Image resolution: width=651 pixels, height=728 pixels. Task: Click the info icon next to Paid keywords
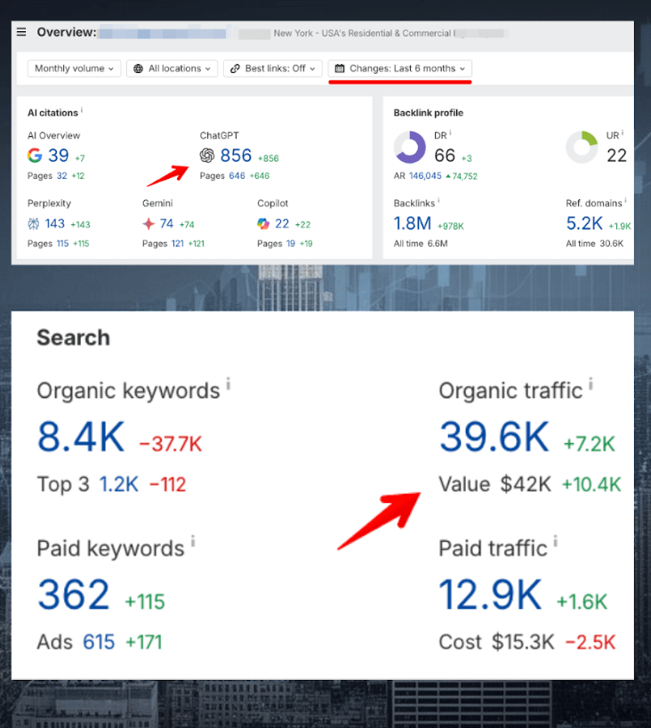coord(192,542)
